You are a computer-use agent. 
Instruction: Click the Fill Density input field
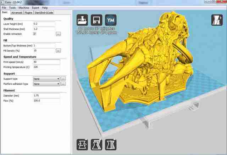[44, 51]
